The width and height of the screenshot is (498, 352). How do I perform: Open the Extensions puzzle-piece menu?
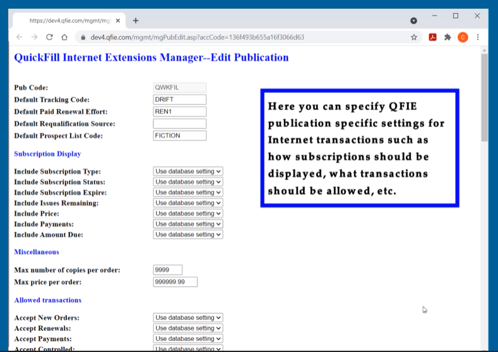click(448, 37)
